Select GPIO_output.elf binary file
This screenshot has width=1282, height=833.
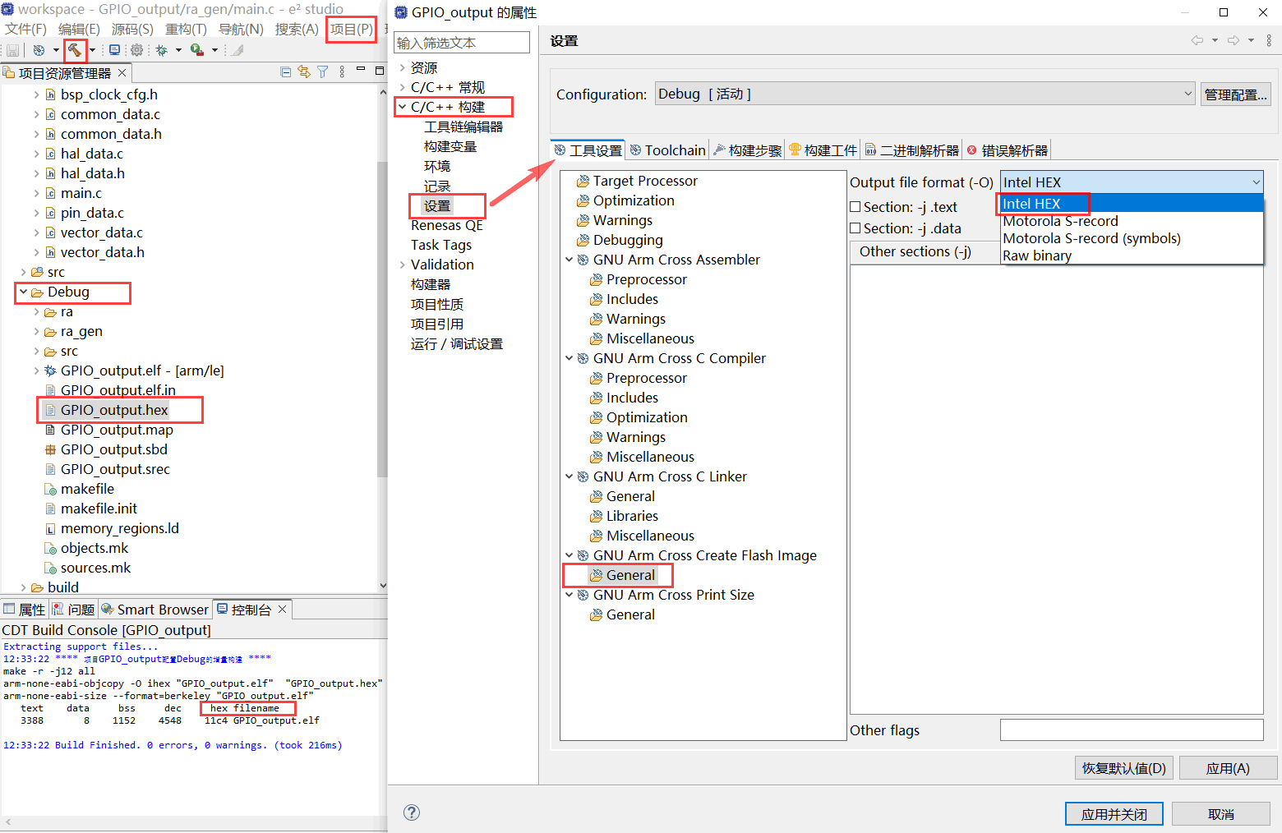(142, 370)
